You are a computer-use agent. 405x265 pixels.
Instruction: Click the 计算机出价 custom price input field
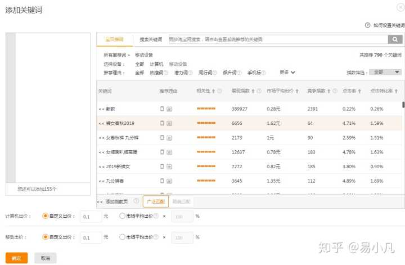point(91,216)
